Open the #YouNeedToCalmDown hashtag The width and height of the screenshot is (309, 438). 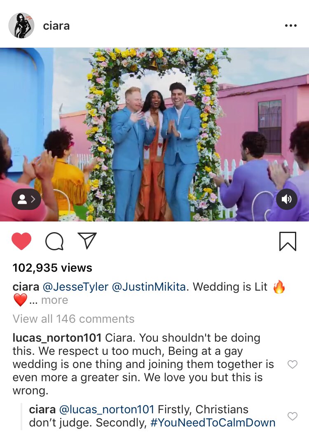(x=213, y=423)
